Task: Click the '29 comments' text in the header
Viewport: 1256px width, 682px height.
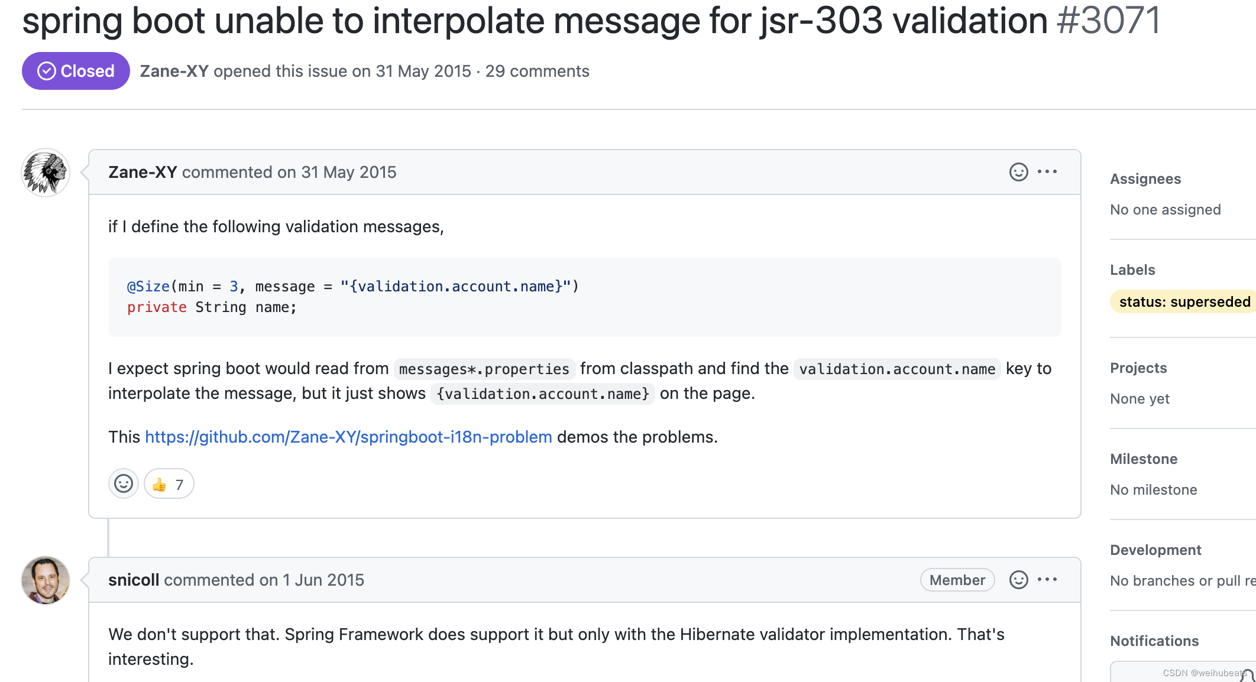Action: tap(537, 72)
